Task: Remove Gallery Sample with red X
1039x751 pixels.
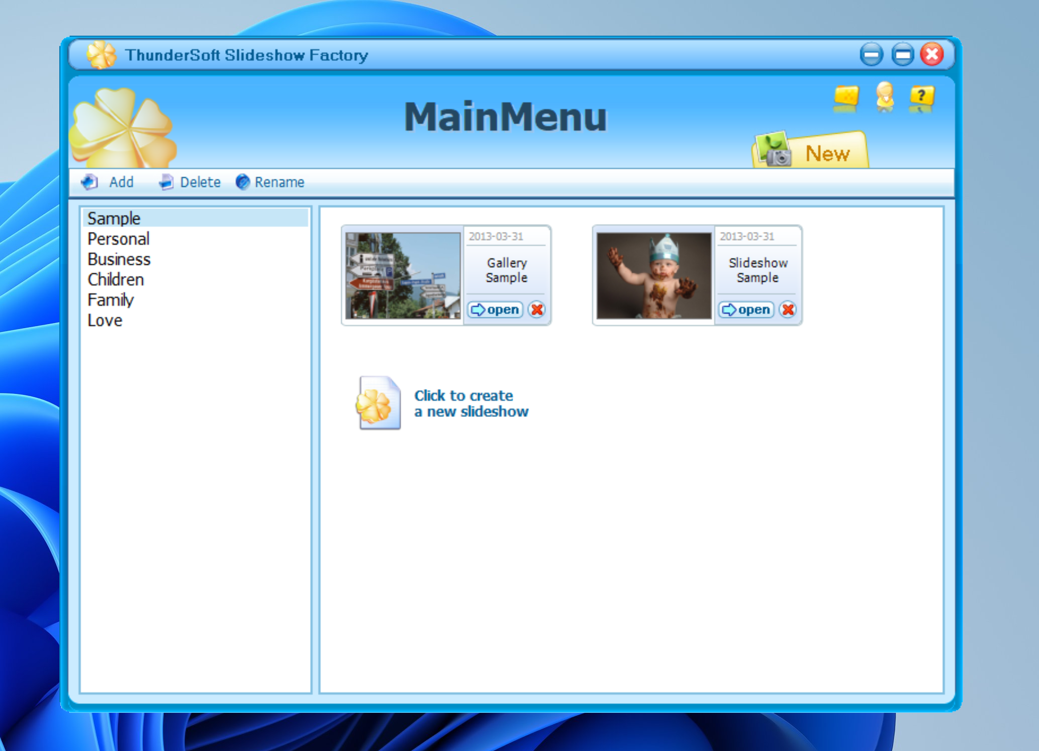Action: (537, 309)
